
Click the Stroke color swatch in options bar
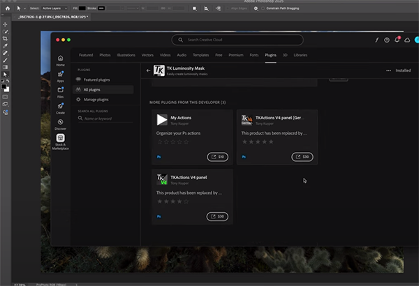tap(101, 8)
